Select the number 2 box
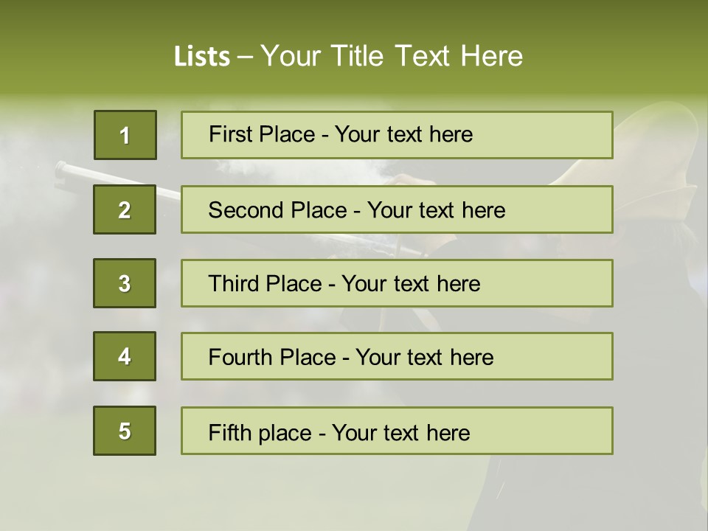The height and width of the screenshot is (531, 708). 125,209
